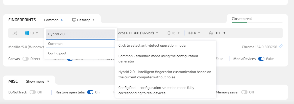Image resolution: width=294 pixels, height=104 pixels.
Task: Select Common mode from the list
Action: pyautogui.click(x=80, y=44)
